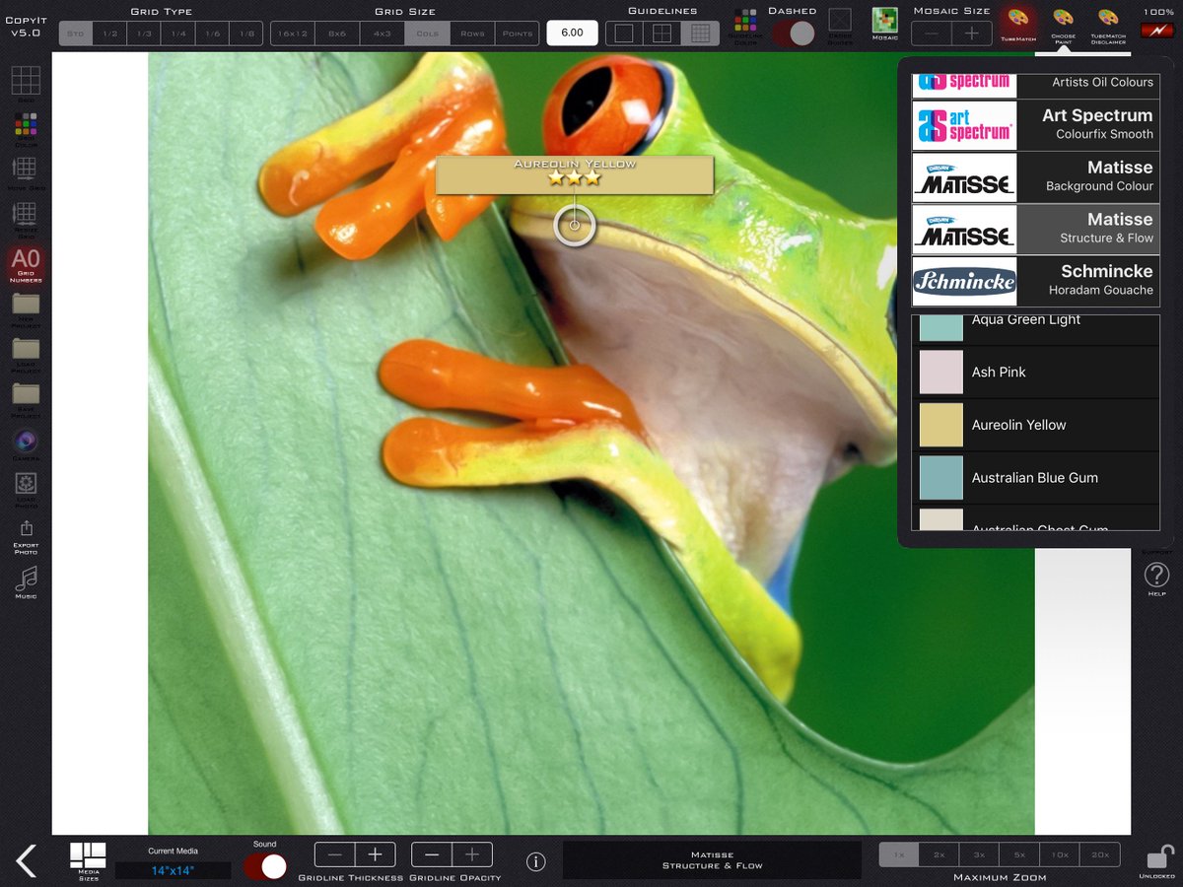Choose Matisse Structure & Flow brand

(1036, 230)
